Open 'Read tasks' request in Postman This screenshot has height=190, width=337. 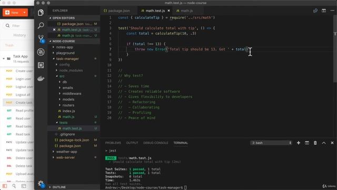coord(23,126)
